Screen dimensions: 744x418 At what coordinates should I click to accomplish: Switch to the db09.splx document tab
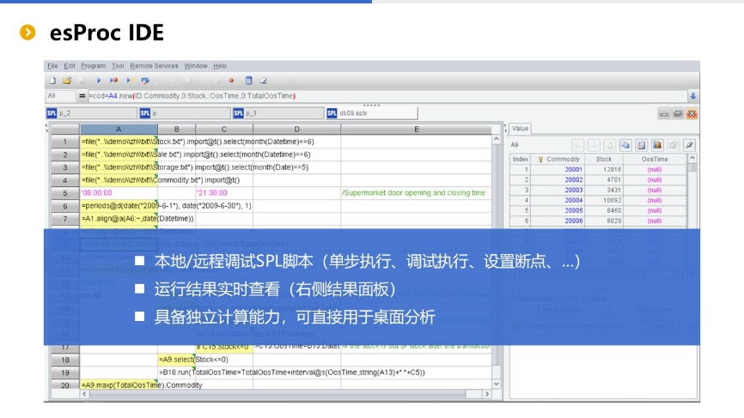click(x=372, y=113)
